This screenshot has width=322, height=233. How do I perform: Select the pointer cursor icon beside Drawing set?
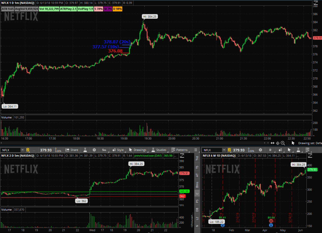(293, 143)
